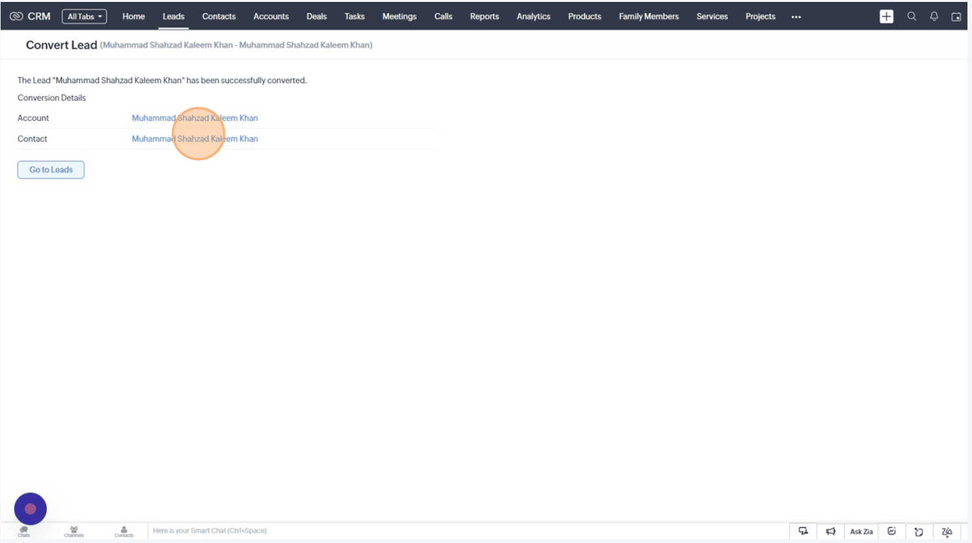Click the megaphone announcements icon
This screenshot has width=972, height=543.
tap(830, 531)
